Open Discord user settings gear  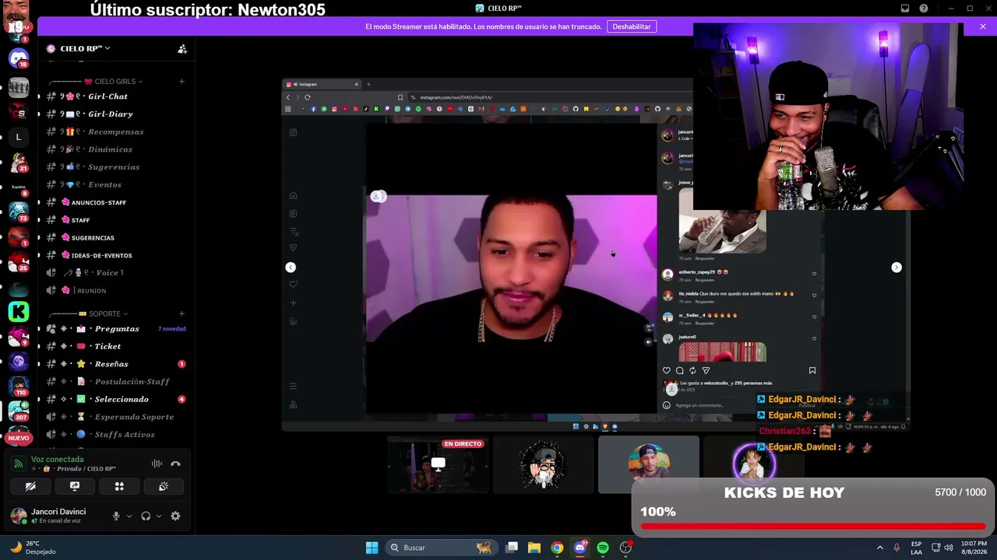click(x=175, y=516)
